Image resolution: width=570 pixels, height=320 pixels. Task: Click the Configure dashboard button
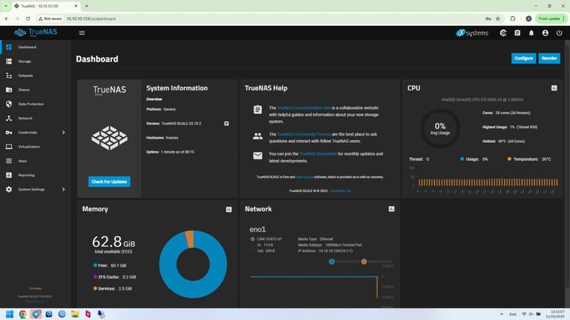(523, 59)
